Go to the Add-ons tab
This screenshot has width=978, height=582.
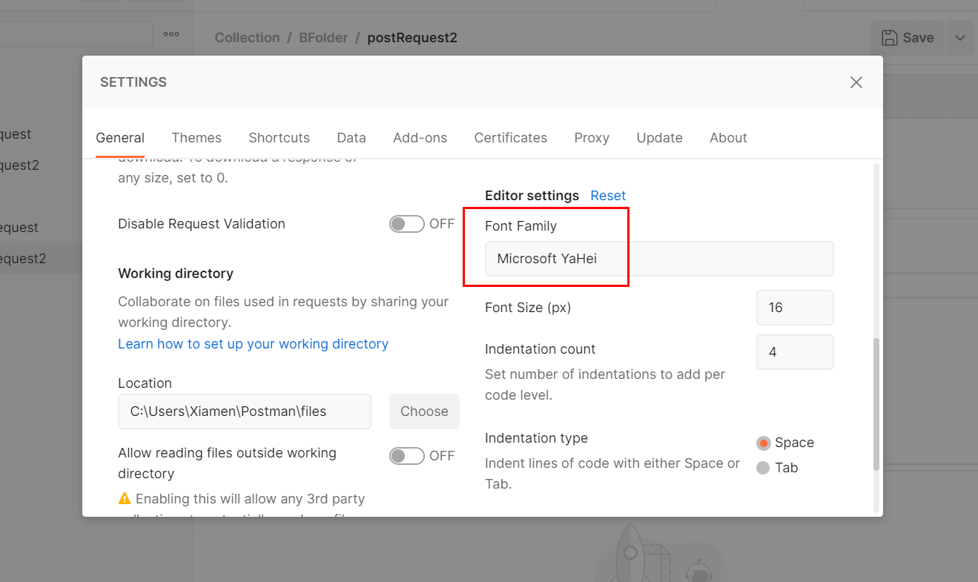[420, 138]
